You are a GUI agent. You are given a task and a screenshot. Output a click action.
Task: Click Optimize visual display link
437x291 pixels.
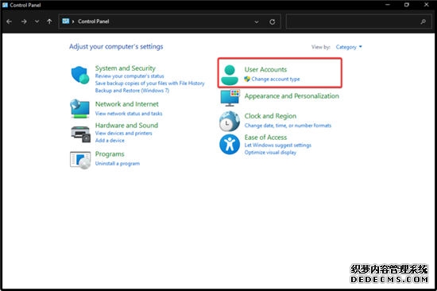click(270, 153)
